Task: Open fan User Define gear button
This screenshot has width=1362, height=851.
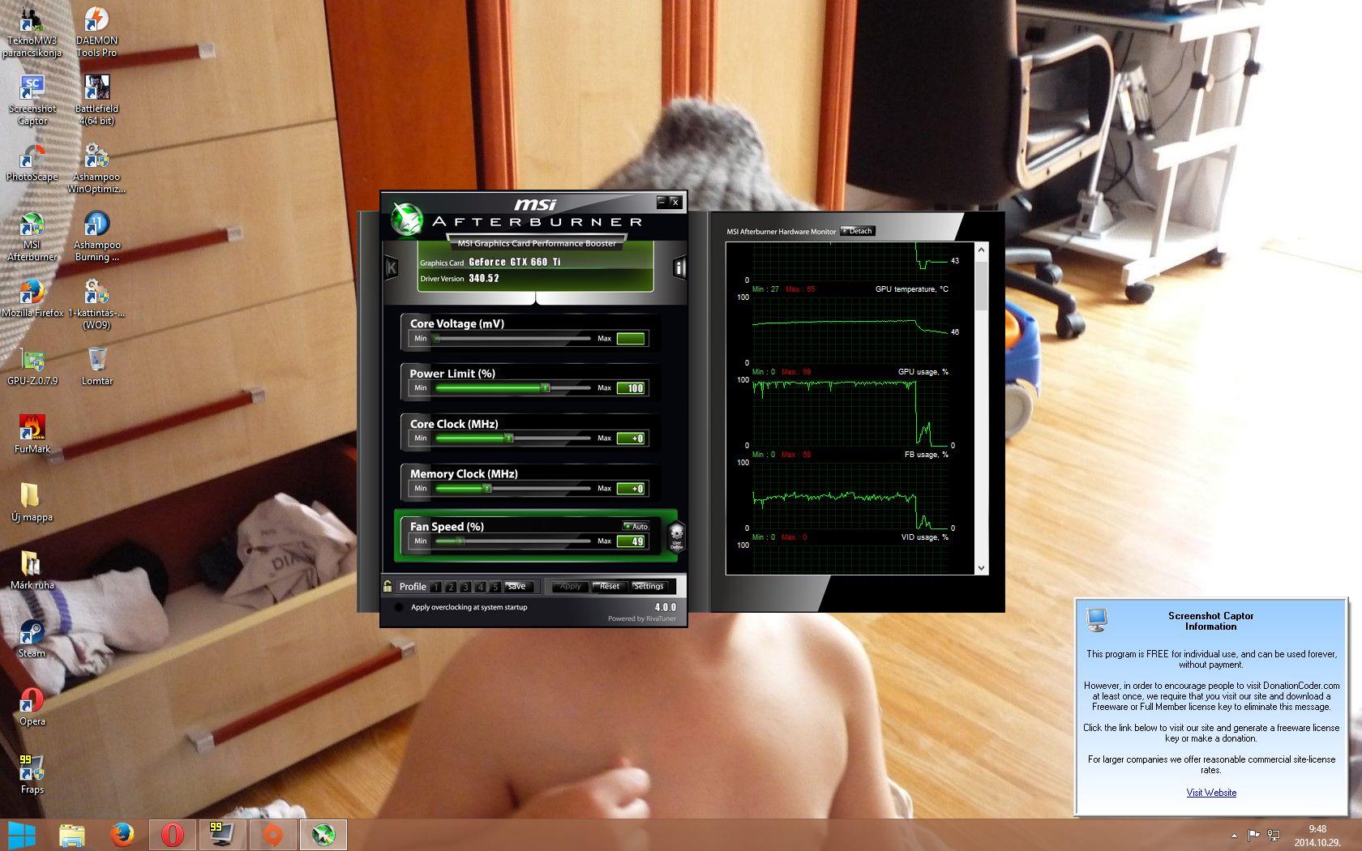Action: 676,537
